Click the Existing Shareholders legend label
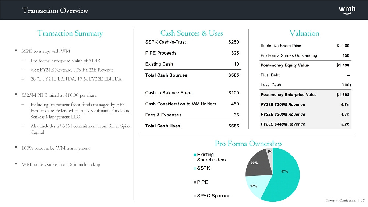The image size is (368, 207). point(211,157)
